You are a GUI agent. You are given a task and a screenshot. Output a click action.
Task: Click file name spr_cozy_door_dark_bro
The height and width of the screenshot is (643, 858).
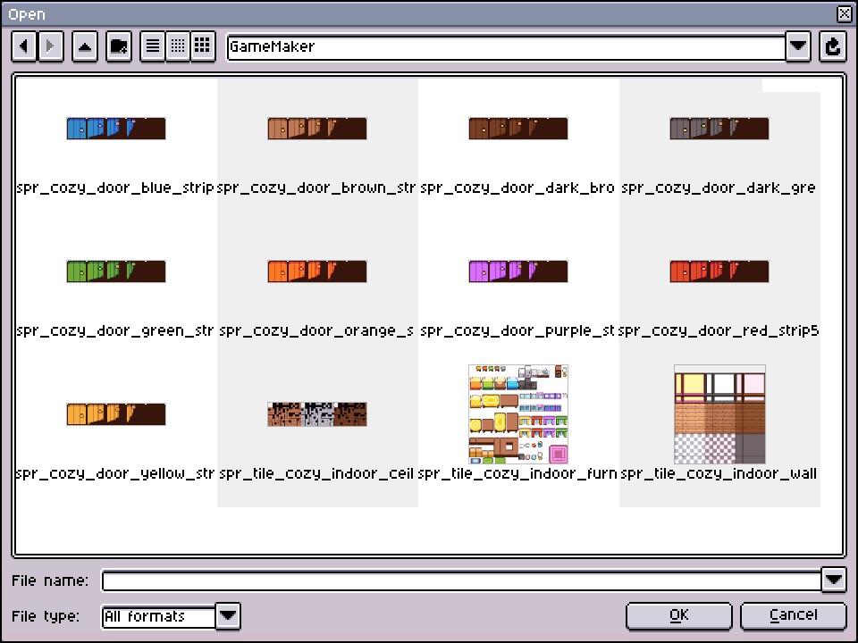click(517, 188)
